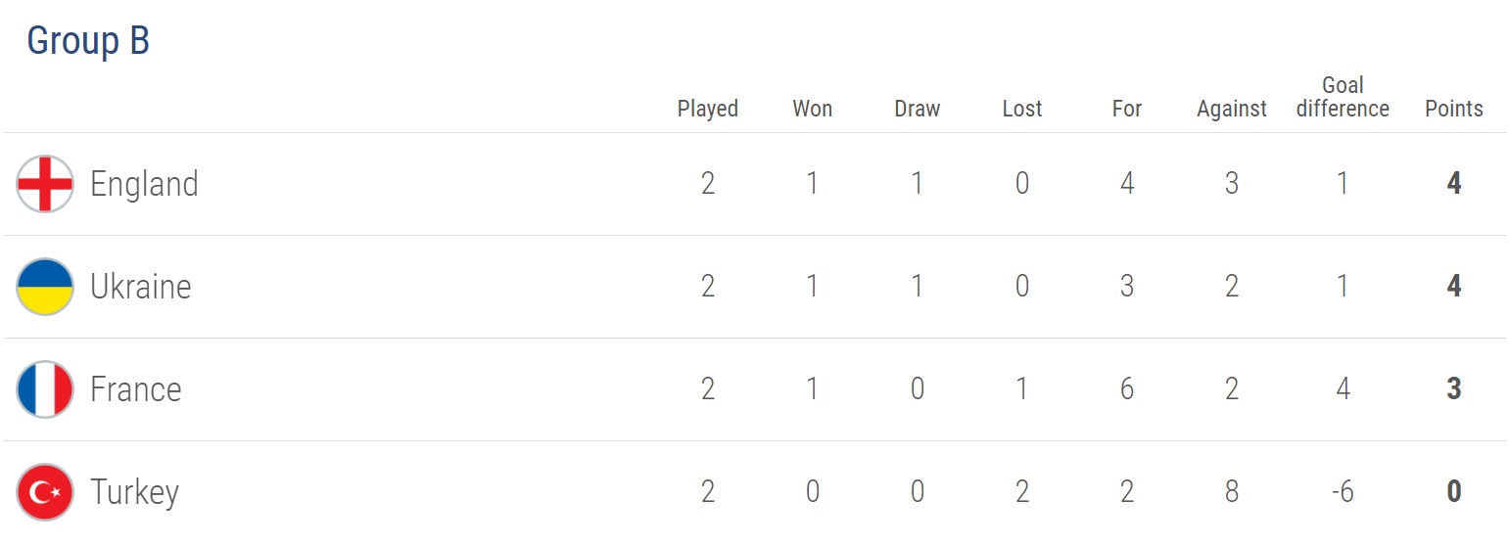This screenshot has width=1509, height=546.
Task: Select the France team name
Action: point(135,389)
